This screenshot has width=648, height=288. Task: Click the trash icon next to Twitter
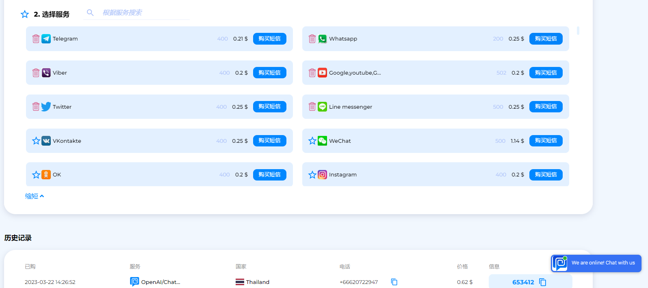pos(36,107)
